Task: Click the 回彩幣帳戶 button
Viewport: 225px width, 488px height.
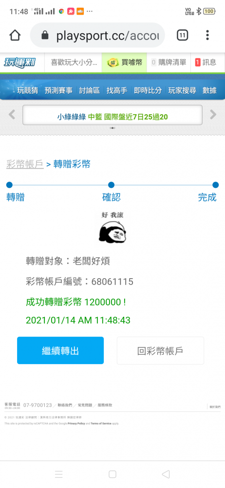Action: click(x=160, y=350)
